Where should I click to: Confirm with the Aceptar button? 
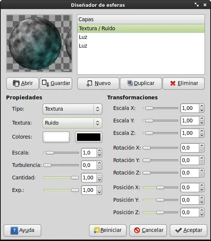188,230
